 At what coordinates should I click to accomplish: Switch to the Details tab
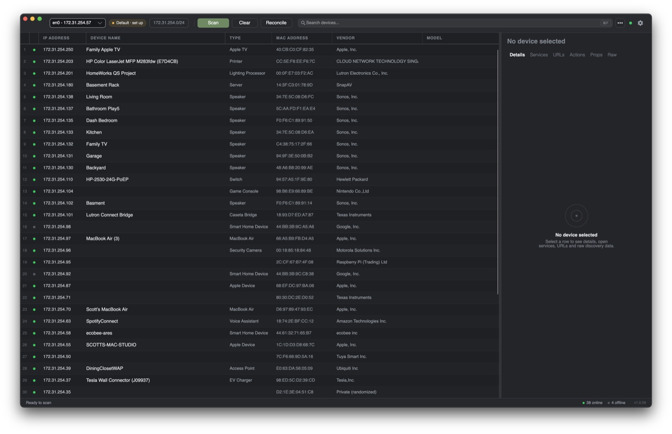pyautogui.click(x=517, y=55)
